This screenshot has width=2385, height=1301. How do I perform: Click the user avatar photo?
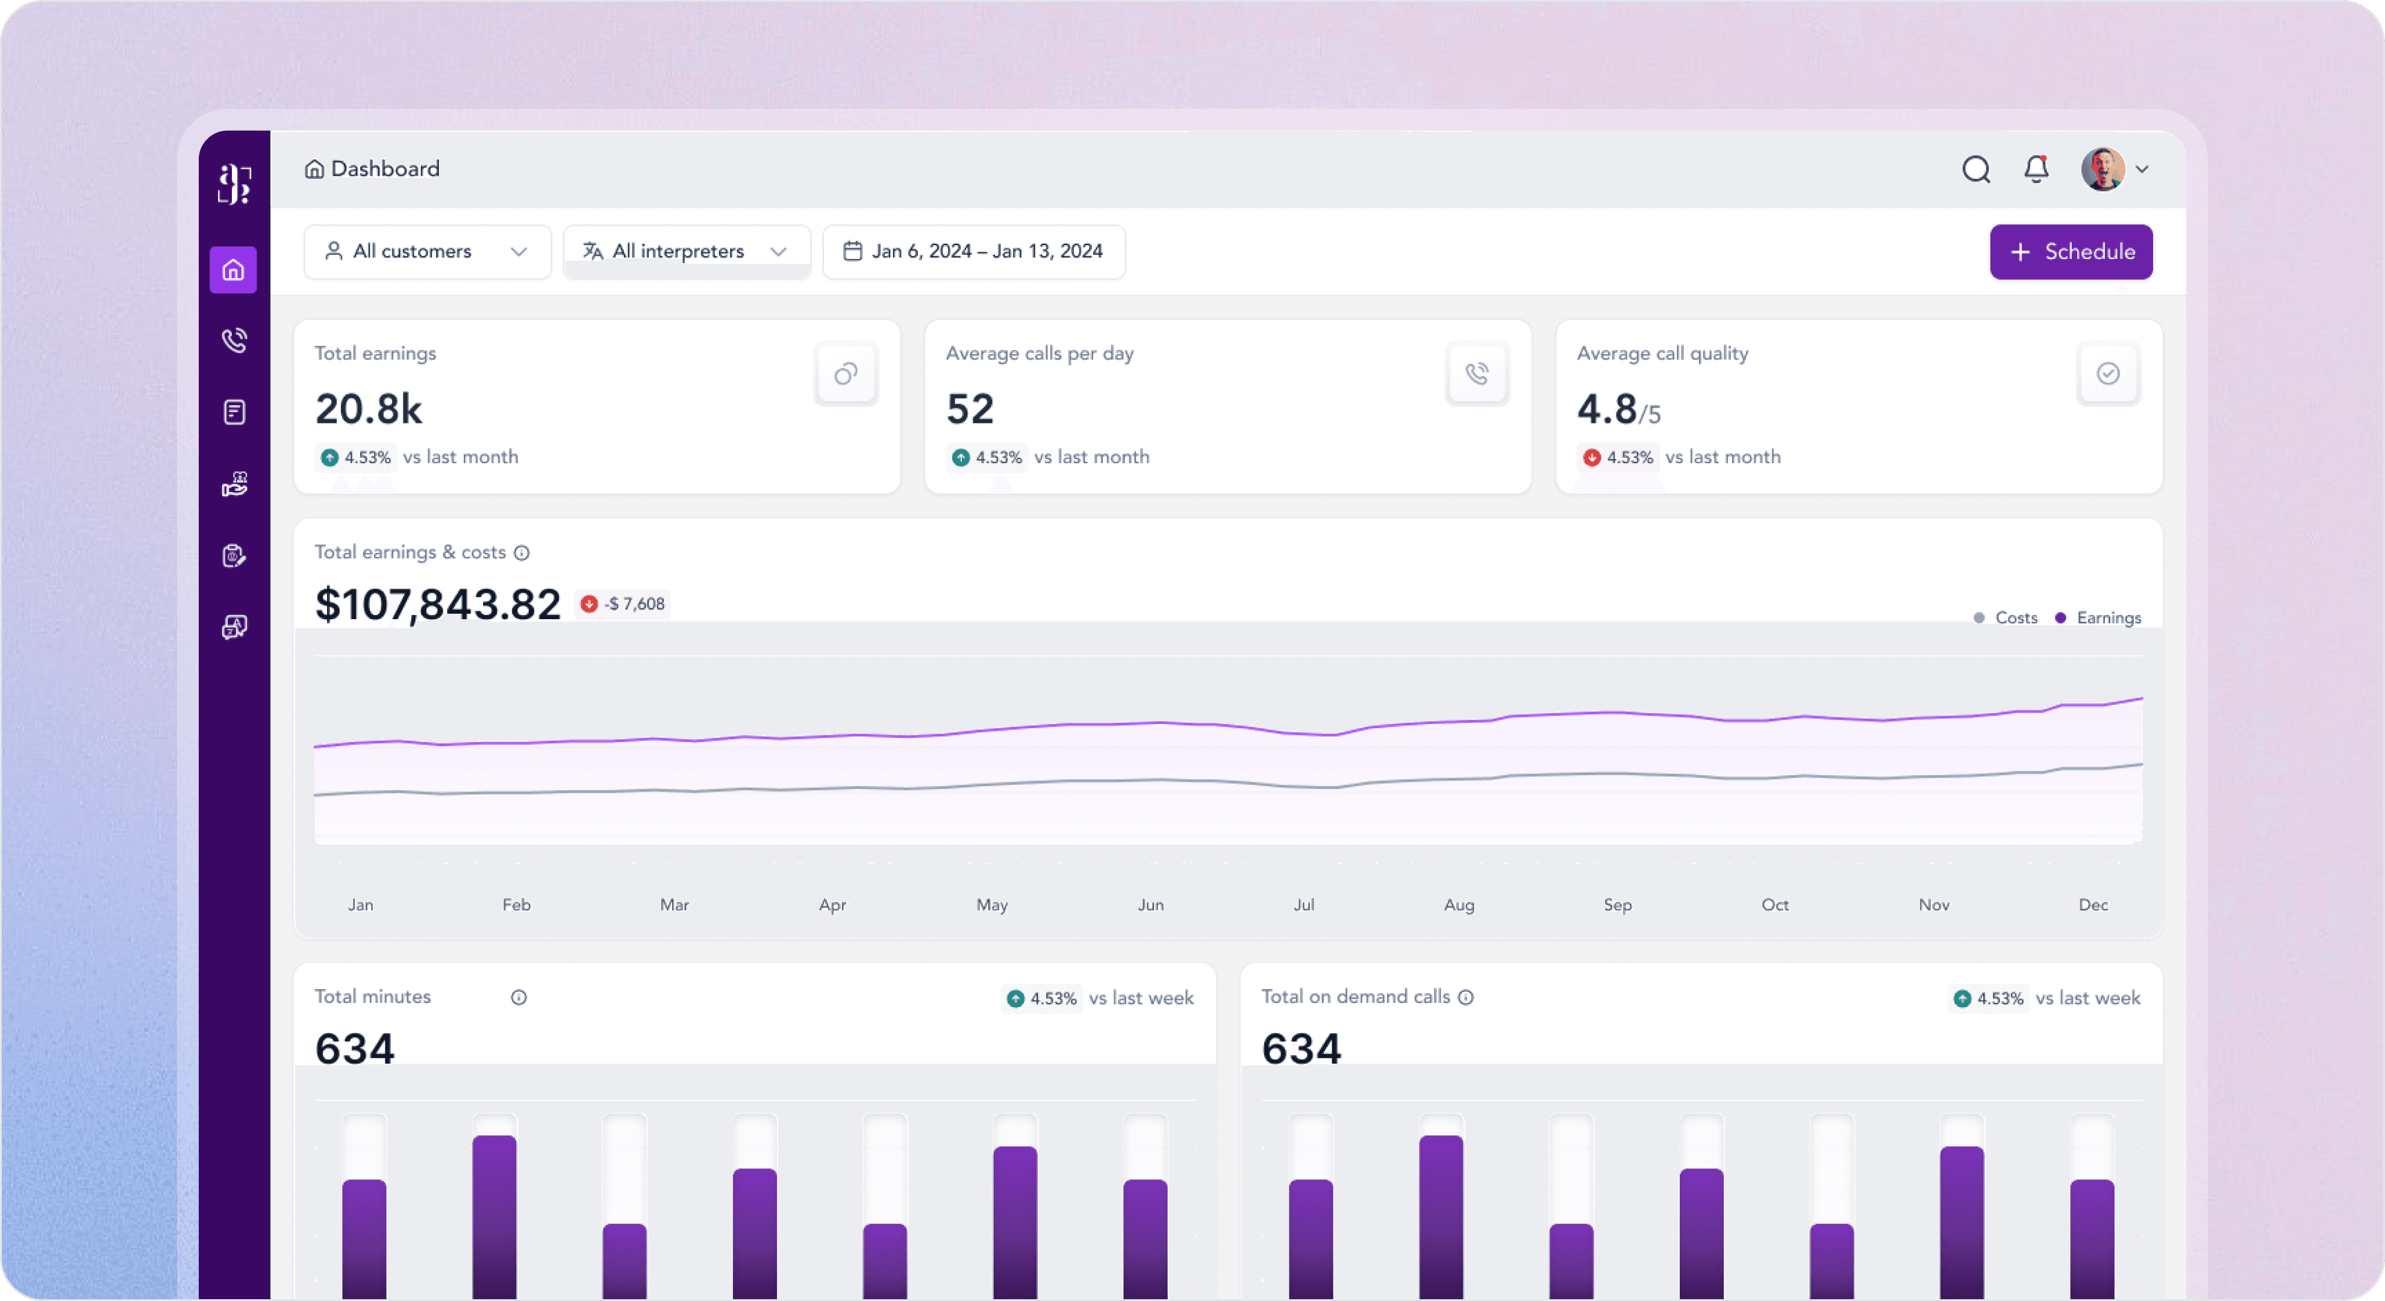(x=2103, y=169)
